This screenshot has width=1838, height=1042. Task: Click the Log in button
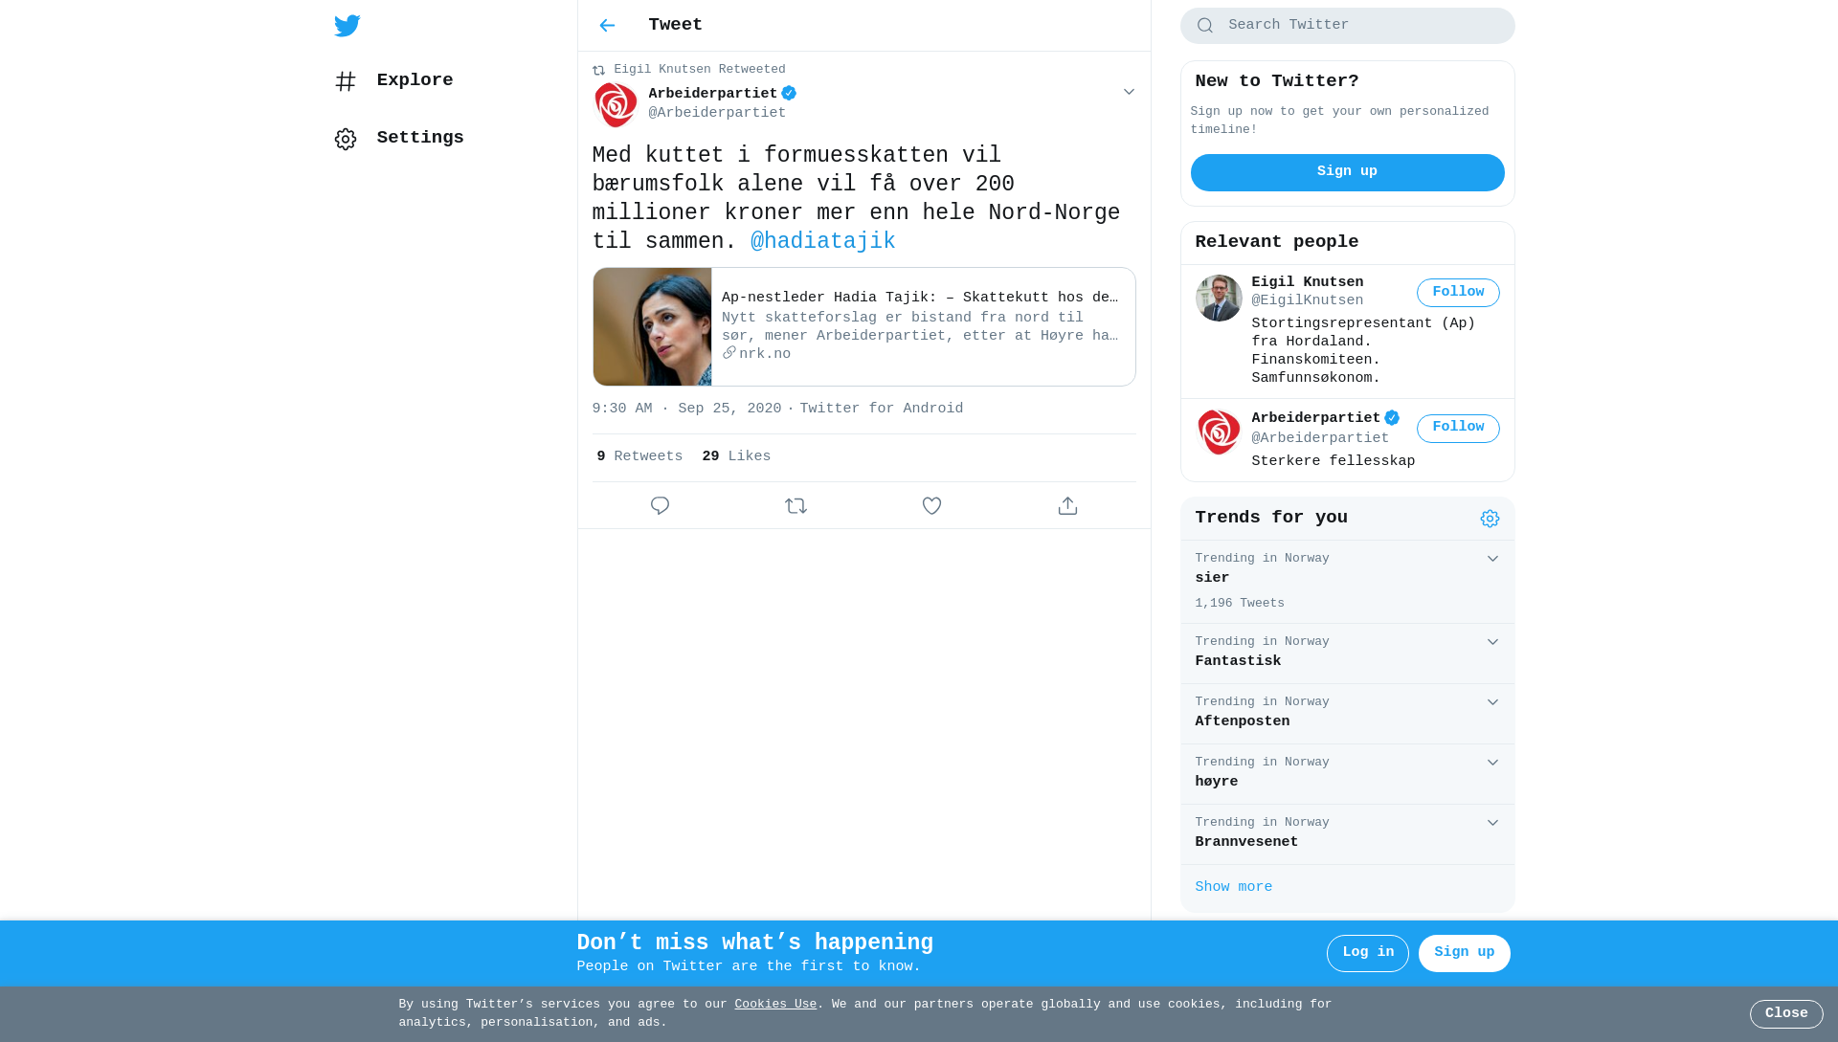pos(1367,953)
